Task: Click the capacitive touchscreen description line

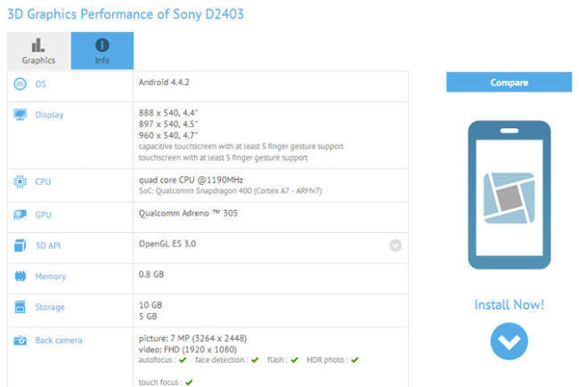Action: pyautogui.click(x=241, y=147)
